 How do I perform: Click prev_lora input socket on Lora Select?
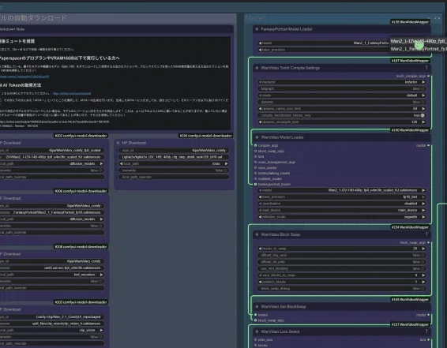pyautogui.click(x=255, y=340)
